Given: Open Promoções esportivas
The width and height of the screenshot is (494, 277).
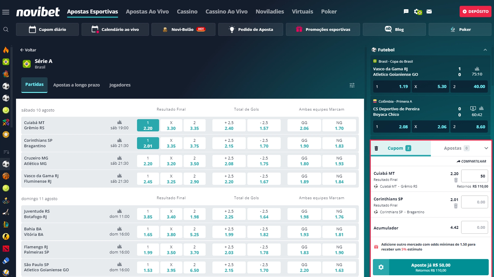Looking at the screenshot, I should pos(323,29).
